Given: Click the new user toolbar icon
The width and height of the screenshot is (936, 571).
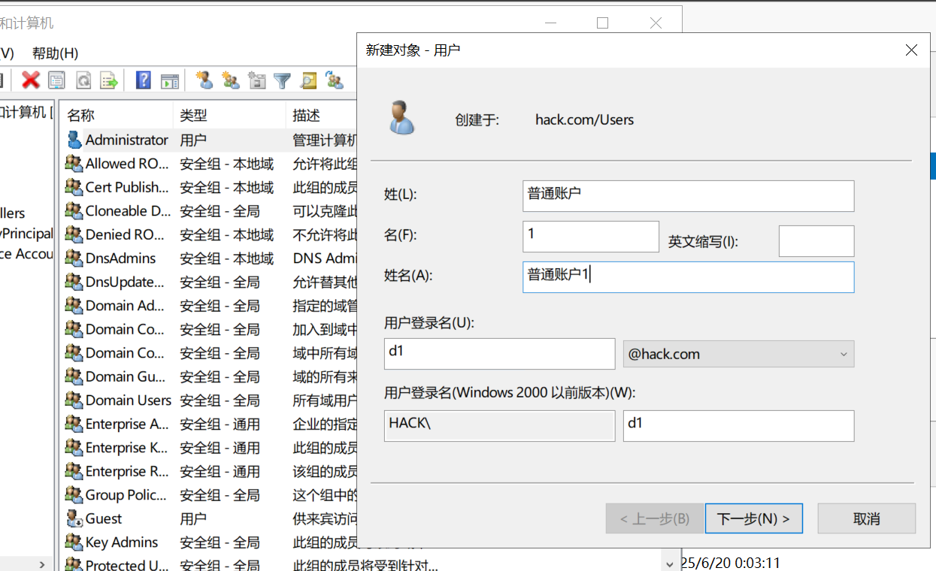Looking at the screenshot, I should click(x=204, y=80).
